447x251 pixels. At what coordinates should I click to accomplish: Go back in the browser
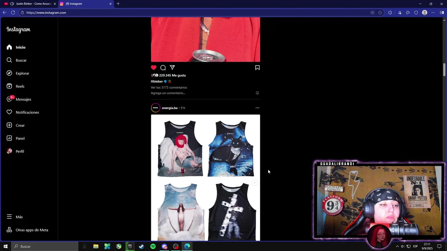[x=5, y=13]
